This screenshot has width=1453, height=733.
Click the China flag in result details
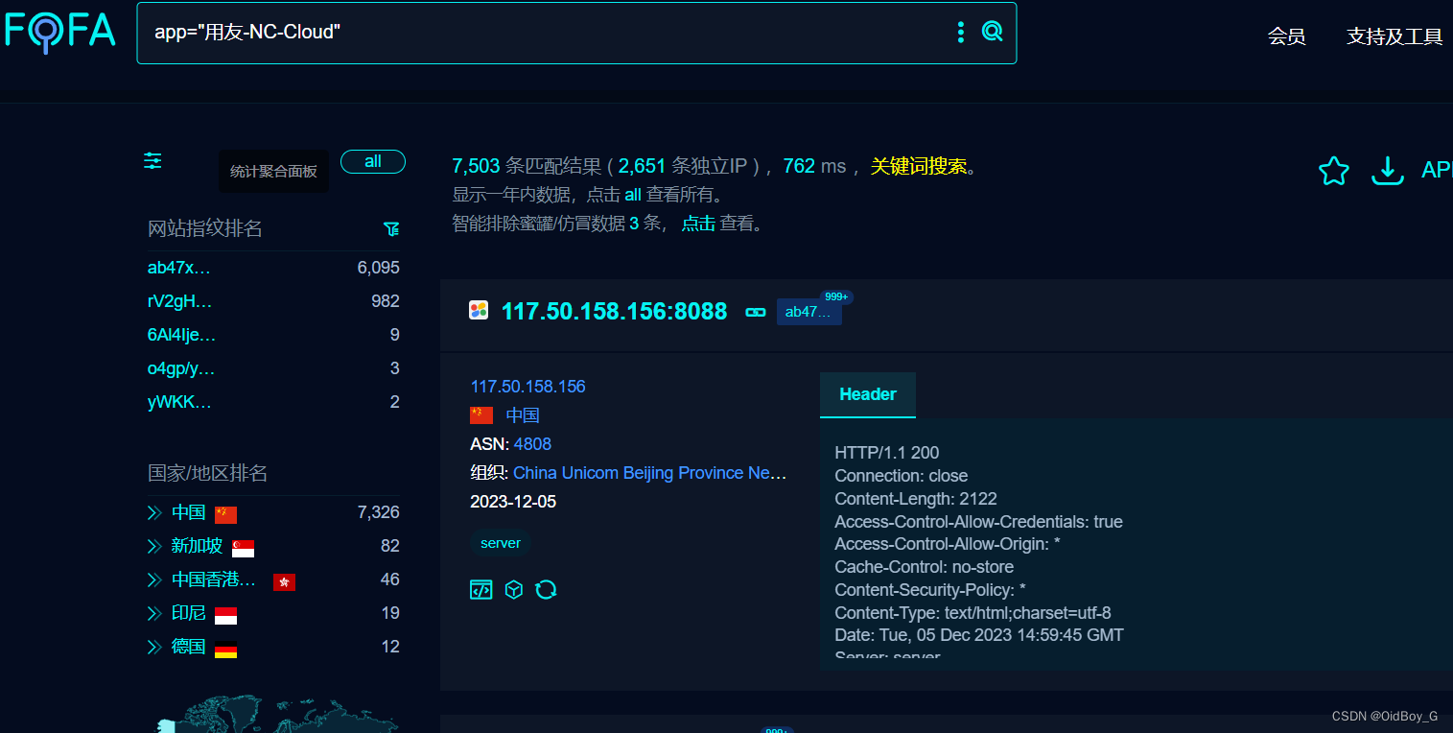pyautogui.click(x=481, y=415)
